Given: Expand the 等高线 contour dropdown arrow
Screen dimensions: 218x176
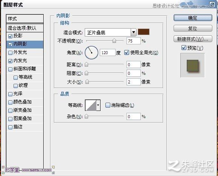Looking at the screenshot, I should coord(98,105).
